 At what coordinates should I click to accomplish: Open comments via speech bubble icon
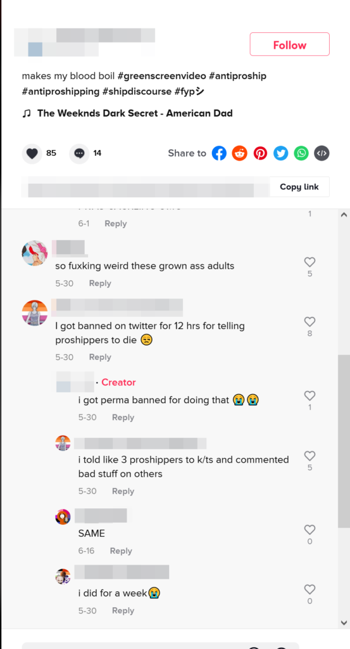79,153
